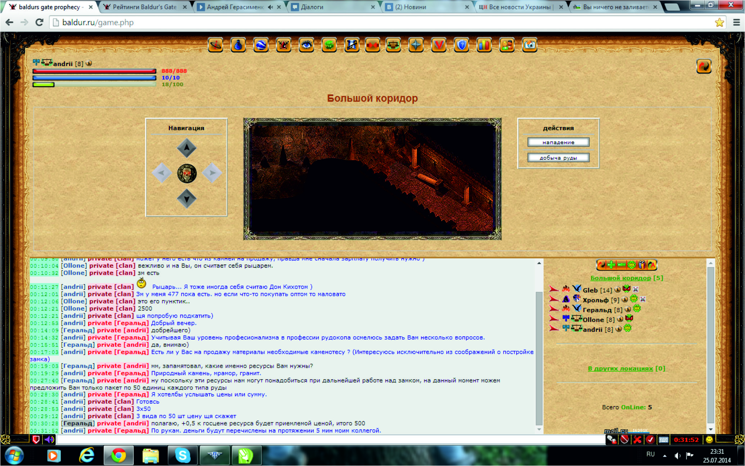The image size is (745, 466).
Task: Open info icon next to Геральд [8]
Action: [628, 309]
